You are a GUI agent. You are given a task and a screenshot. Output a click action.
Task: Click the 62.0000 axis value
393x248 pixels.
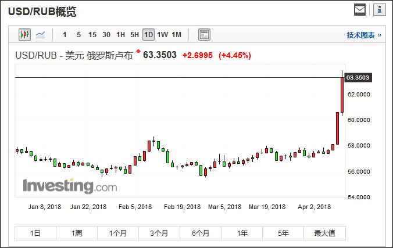tap(359, 95)
